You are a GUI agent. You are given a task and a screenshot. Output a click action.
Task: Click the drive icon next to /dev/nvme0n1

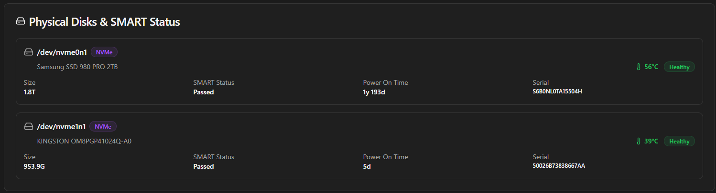click(x=29, y=52)
